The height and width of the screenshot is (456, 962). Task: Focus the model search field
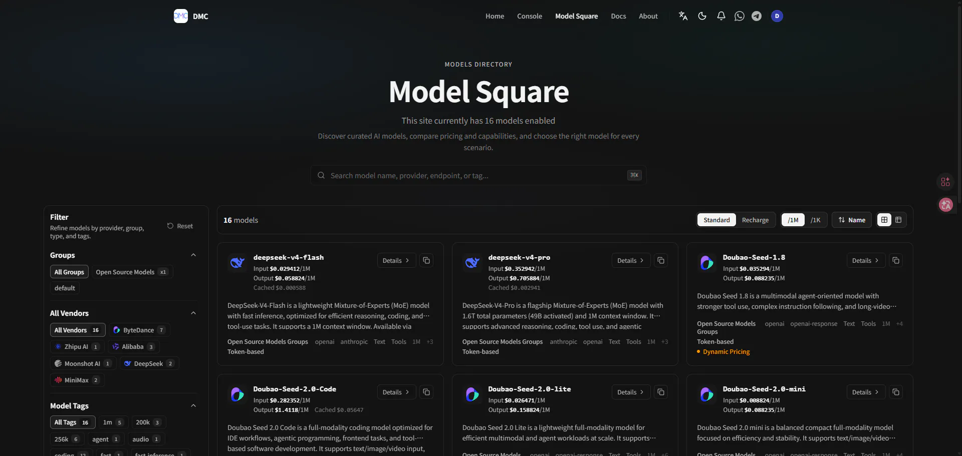point(478,175)
